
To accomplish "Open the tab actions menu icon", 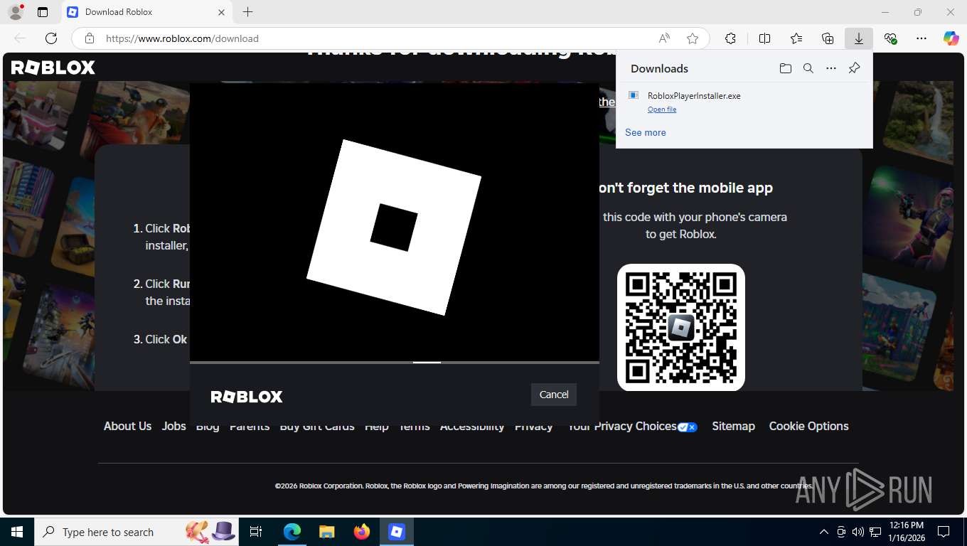I will (43, 12).
